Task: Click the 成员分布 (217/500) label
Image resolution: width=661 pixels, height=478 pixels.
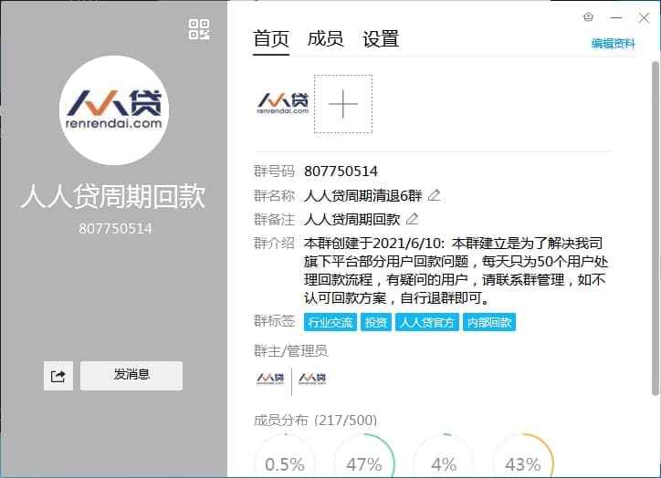Action: click(315, 420)
